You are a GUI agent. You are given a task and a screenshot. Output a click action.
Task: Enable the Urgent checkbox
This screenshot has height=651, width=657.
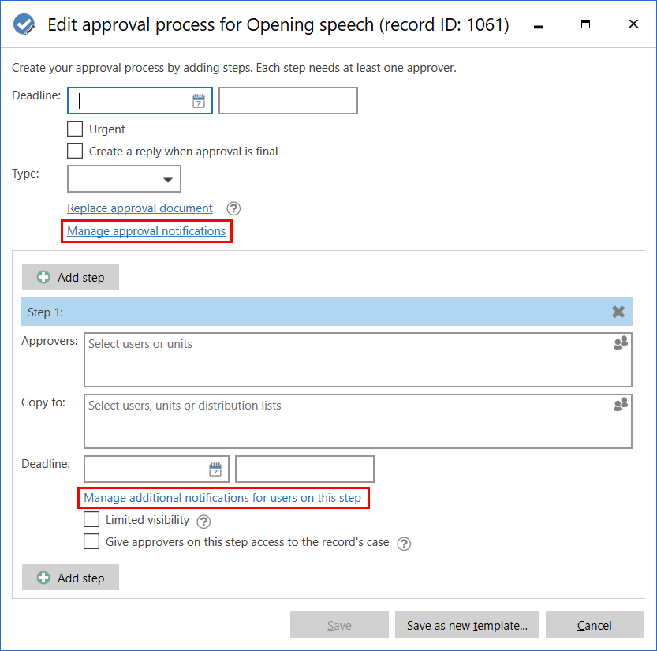tap(75, 129)
